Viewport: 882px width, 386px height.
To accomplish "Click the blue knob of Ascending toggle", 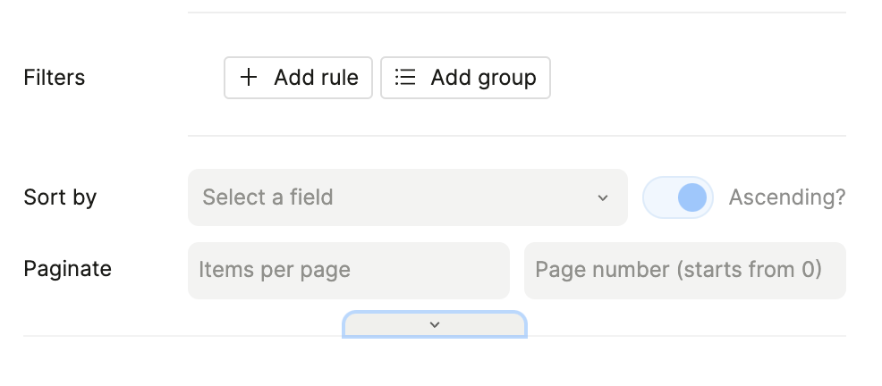I will [691, 197].
